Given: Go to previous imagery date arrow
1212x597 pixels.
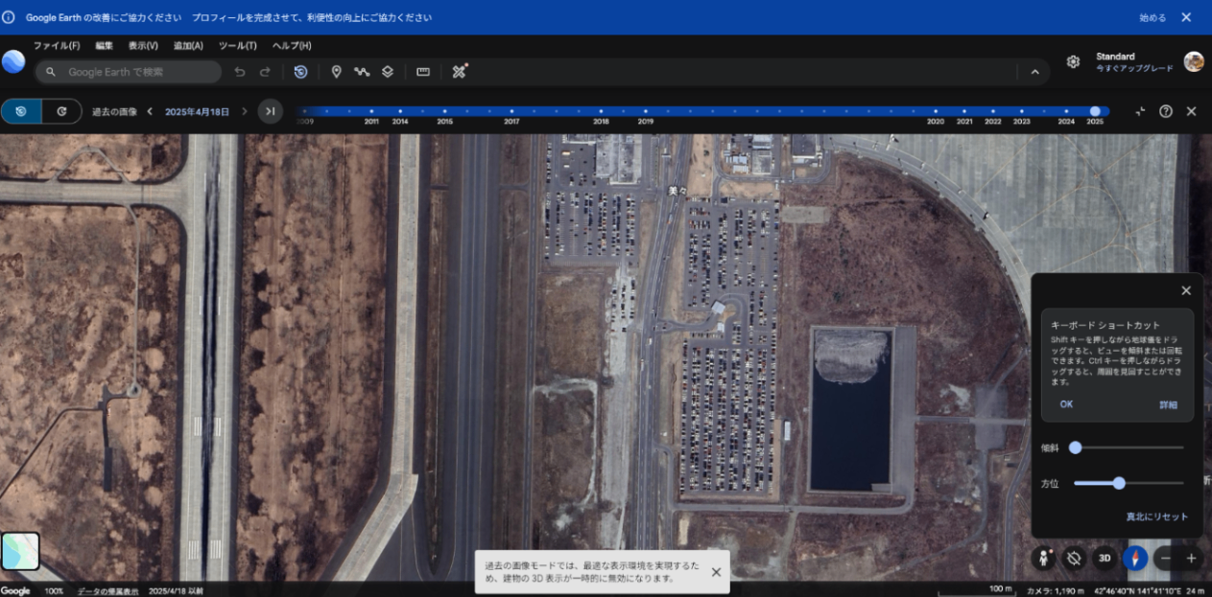Looking at the screenshot, I should point(151,111).
